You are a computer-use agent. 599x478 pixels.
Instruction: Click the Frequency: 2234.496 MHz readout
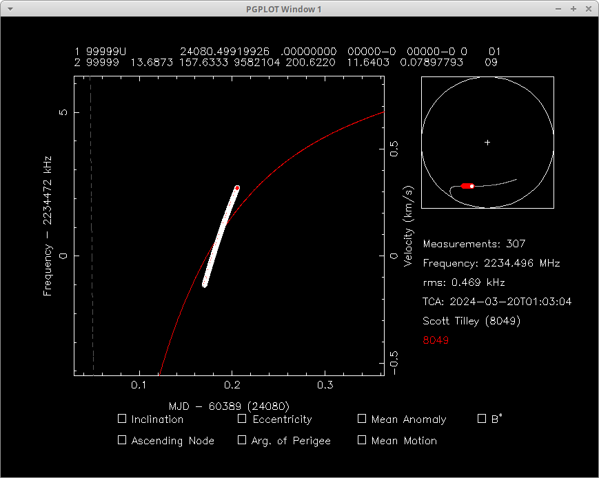pyautogui.click(x=491, y=263)
